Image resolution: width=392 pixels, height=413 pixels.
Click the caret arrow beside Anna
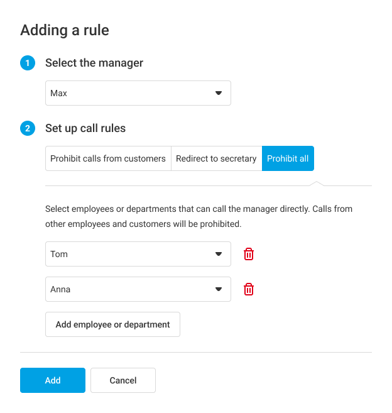pyautogui.click(x=219, y=289)
